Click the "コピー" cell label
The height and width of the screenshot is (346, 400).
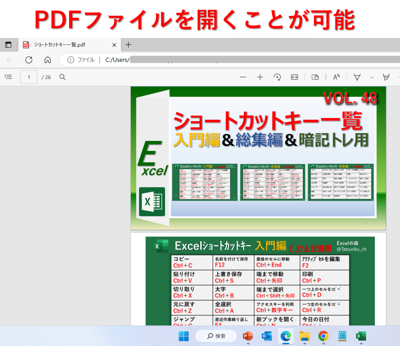[x=181, y=259]
